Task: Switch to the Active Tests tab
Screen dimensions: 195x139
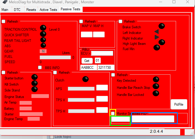Action: coord(48,10)
